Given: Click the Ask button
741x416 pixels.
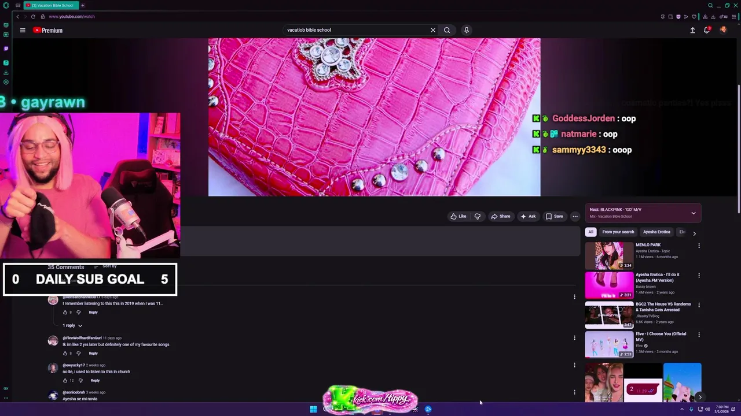Looking at the screenshot, I should coord(528,216).
